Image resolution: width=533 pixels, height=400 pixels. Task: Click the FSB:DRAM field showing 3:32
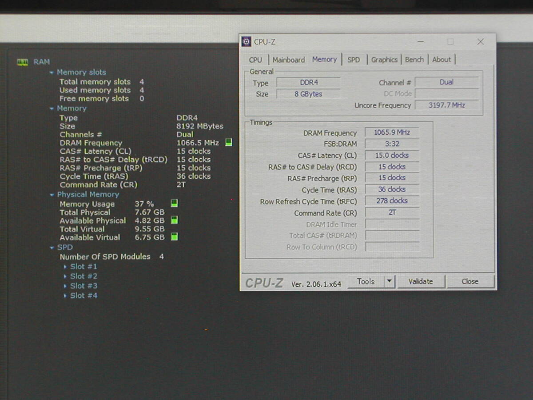click(x=392, y=144)
